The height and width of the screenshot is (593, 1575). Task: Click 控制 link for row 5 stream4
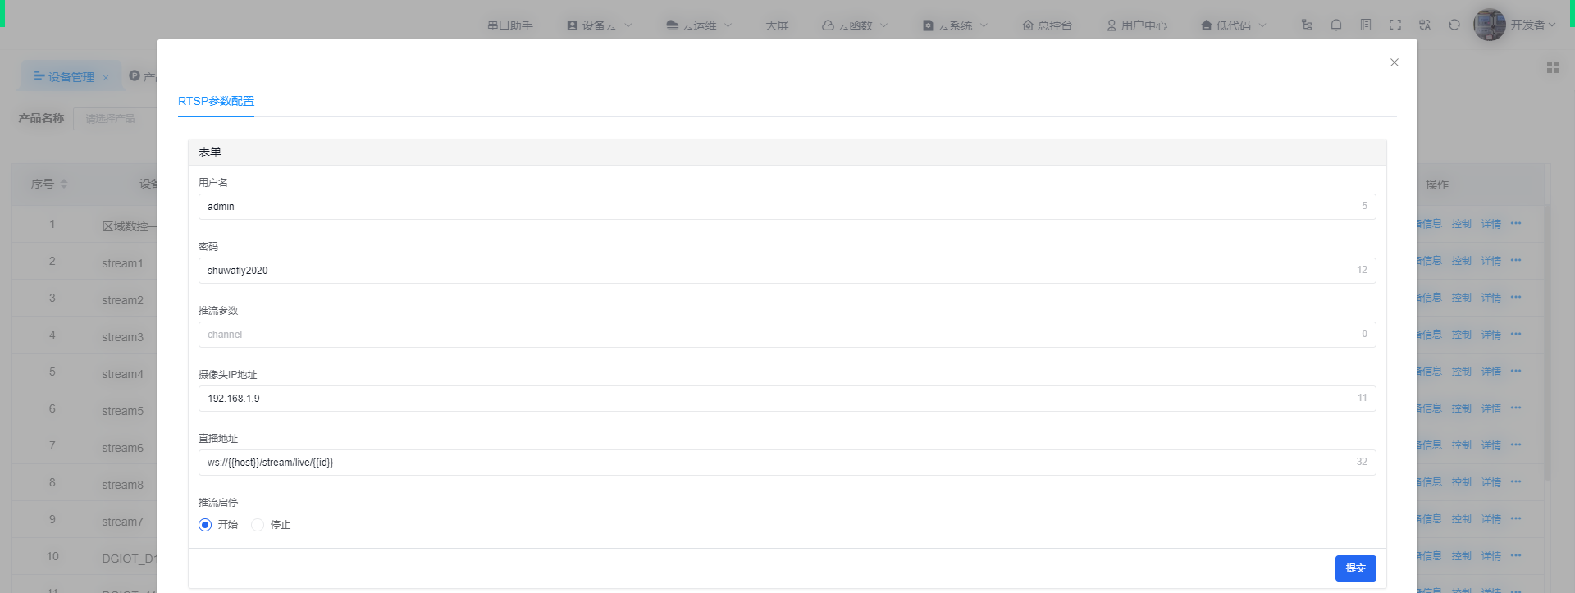point(1462,372)
